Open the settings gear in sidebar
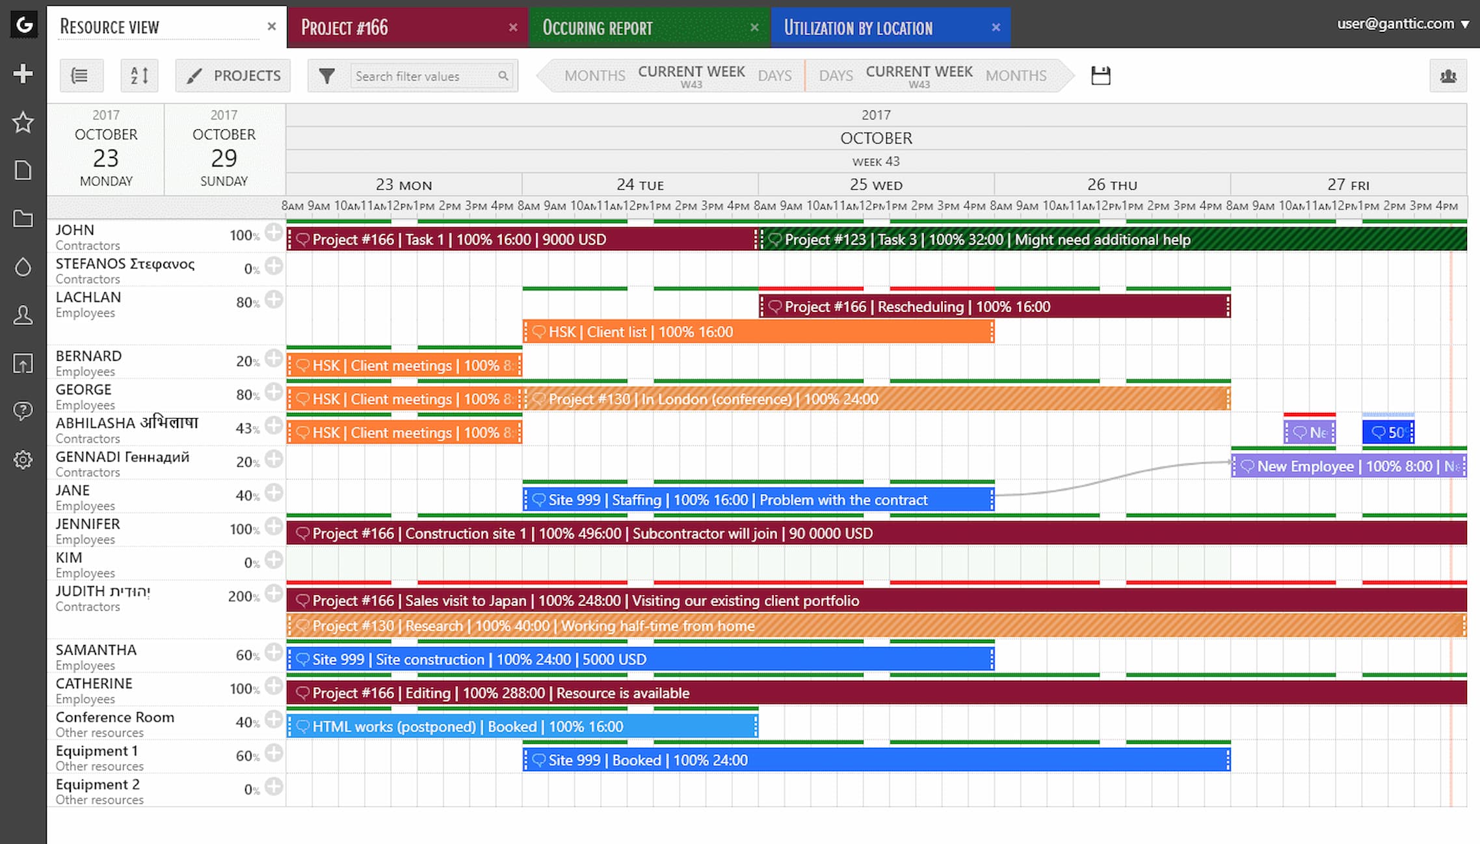 (x=23, y=460)
